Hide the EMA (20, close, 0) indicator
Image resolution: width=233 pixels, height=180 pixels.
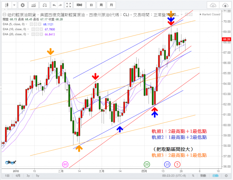click(33, 34)
